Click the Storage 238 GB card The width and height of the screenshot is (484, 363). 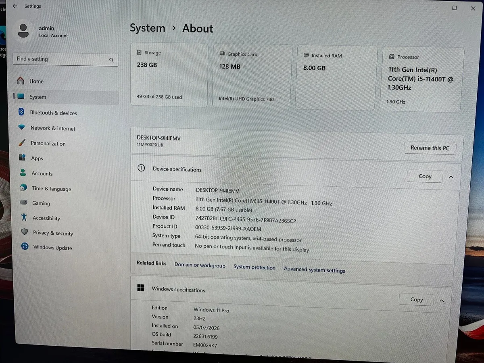[x=169, y=75]
